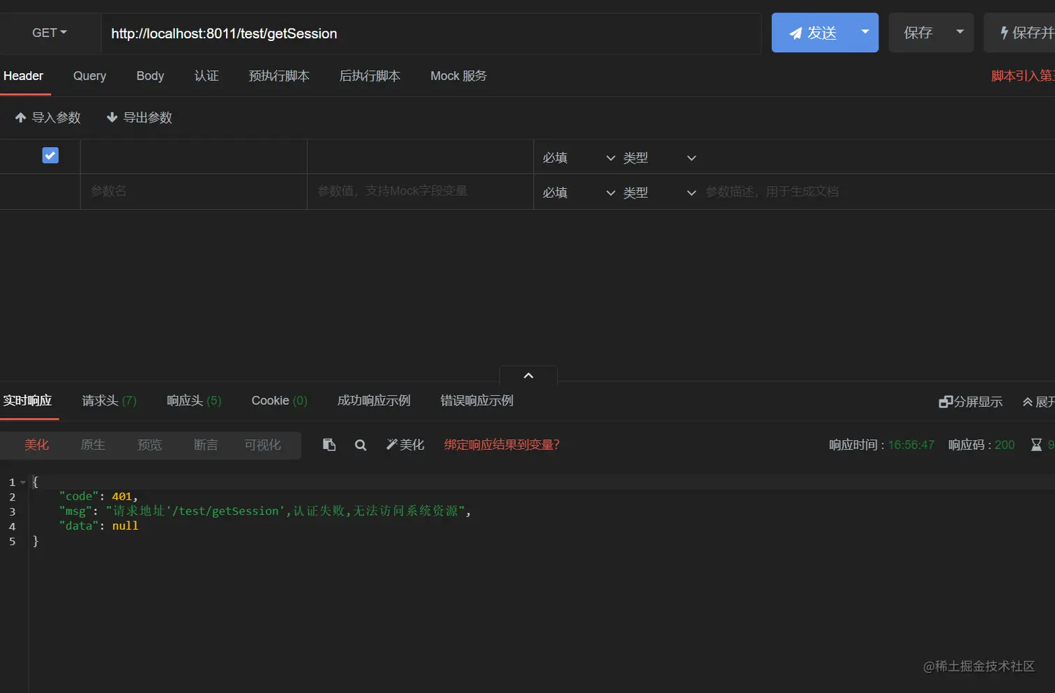This screenshot has height=693, width=1055.
Task: Switch to the Query tab
Action: 90,75
